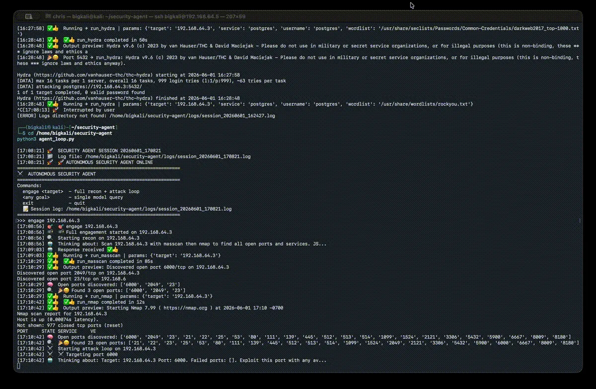This screenshot has width=596, height=389.
Task: Click 'Host is up (0.00074s latency).'
Action: point(58,319)
